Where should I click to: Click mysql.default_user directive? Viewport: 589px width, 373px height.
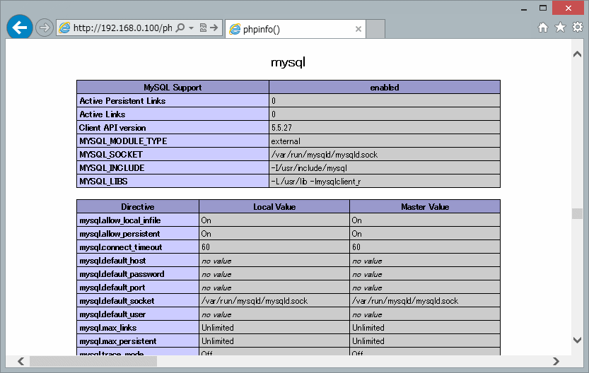pos(112,314)
